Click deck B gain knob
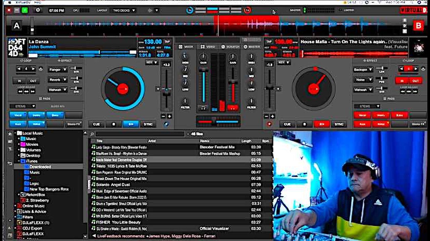The height and width of the screenshot is (241, 430). pos(232,57)
